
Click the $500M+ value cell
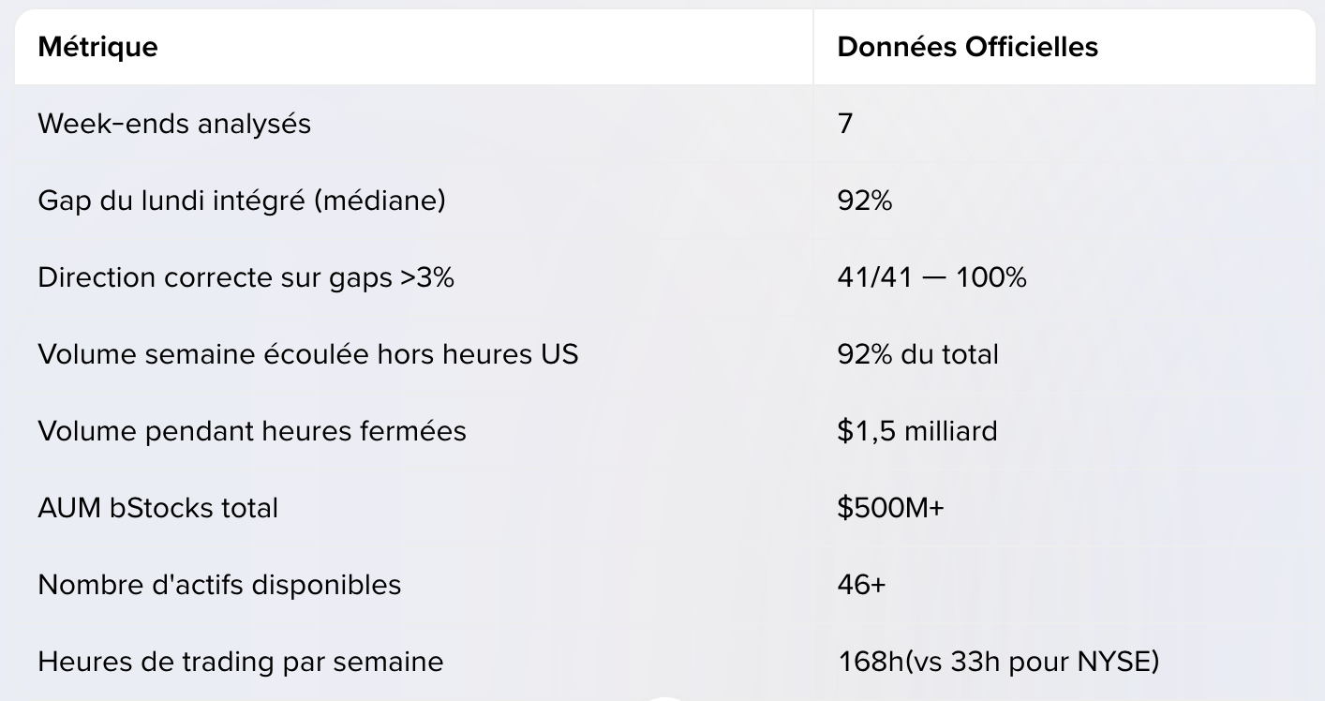[891, 507]
